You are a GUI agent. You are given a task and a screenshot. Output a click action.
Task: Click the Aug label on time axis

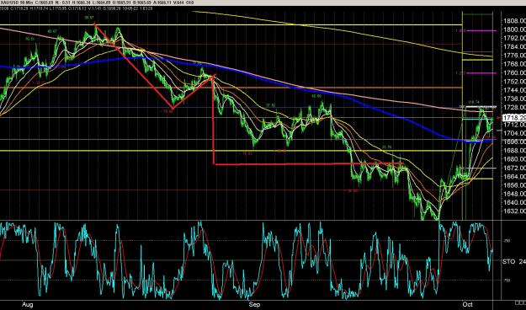28,305
